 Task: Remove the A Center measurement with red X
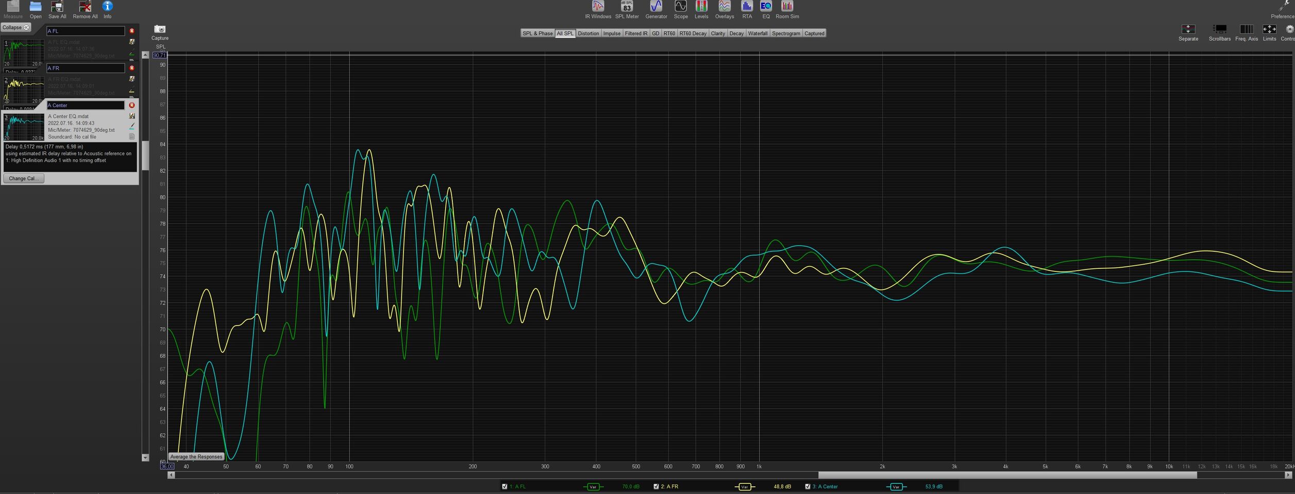[131, 105]
